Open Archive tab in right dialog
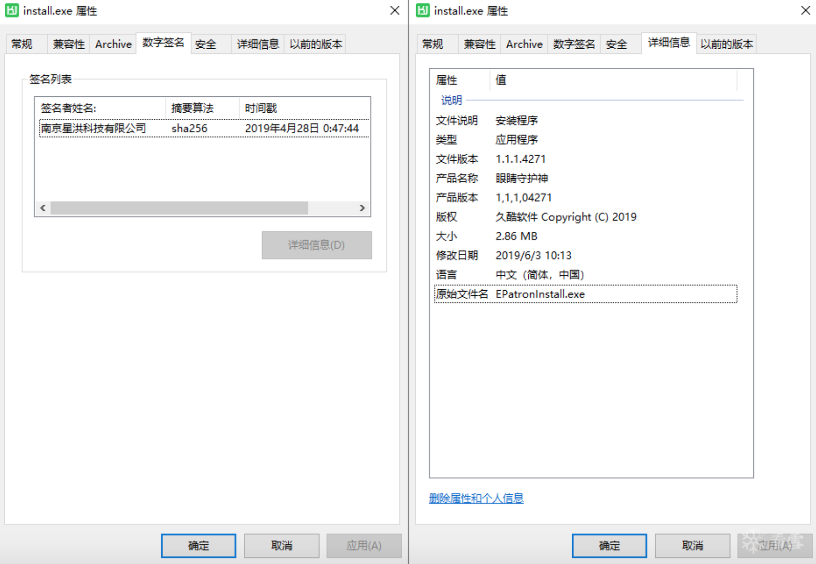Viewport: 816px width, 564px height. click(524, 44)
